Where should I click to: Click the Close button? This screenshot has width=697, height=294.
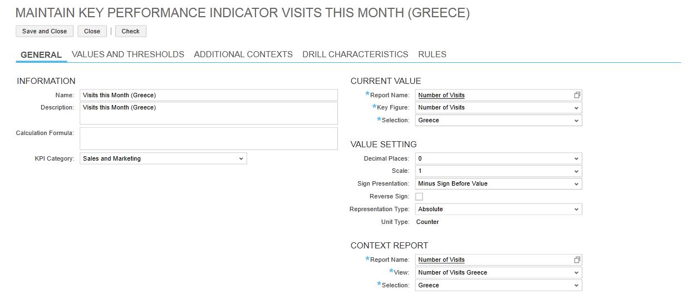[x=92, y=31]
